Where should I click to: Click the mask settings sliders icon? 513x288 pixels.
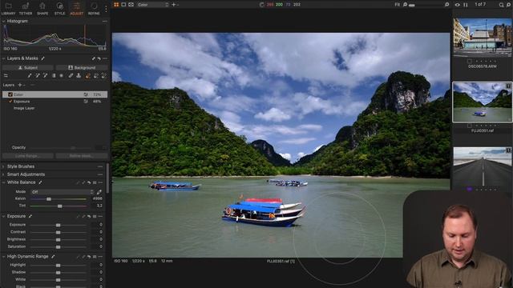click(x=6, y=76)
